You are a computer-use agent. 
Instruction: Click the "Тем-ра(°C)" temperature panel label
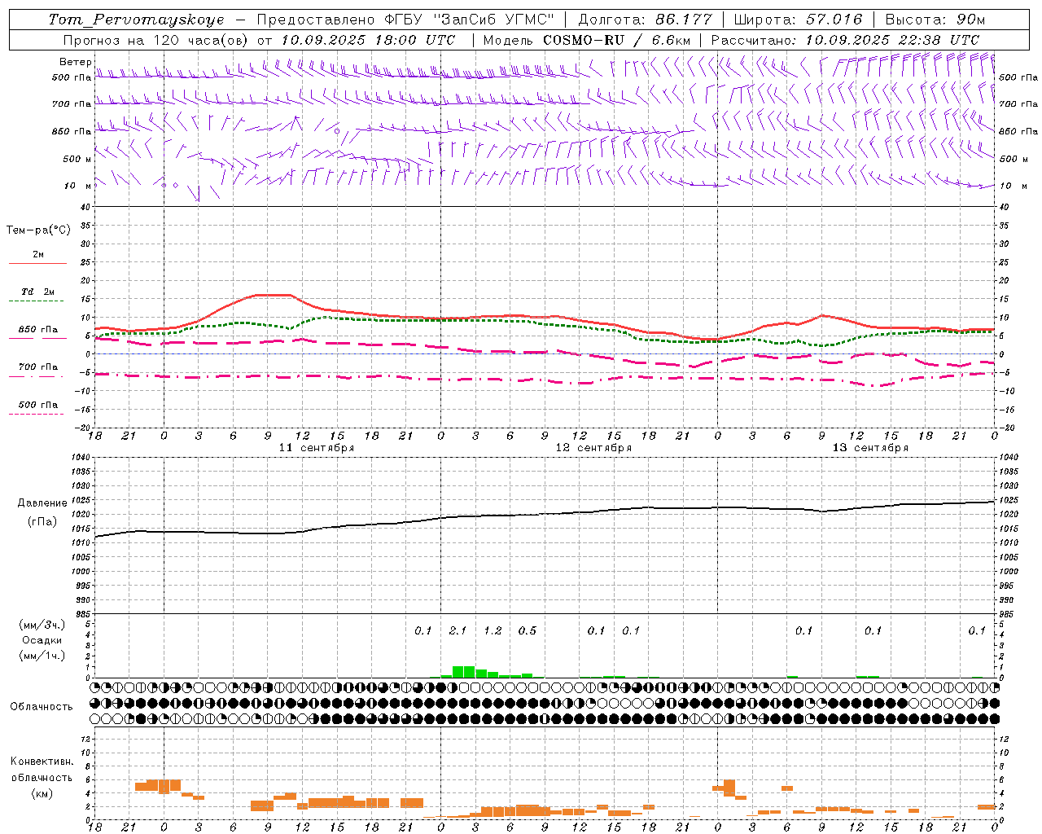(x=38, y=230)
